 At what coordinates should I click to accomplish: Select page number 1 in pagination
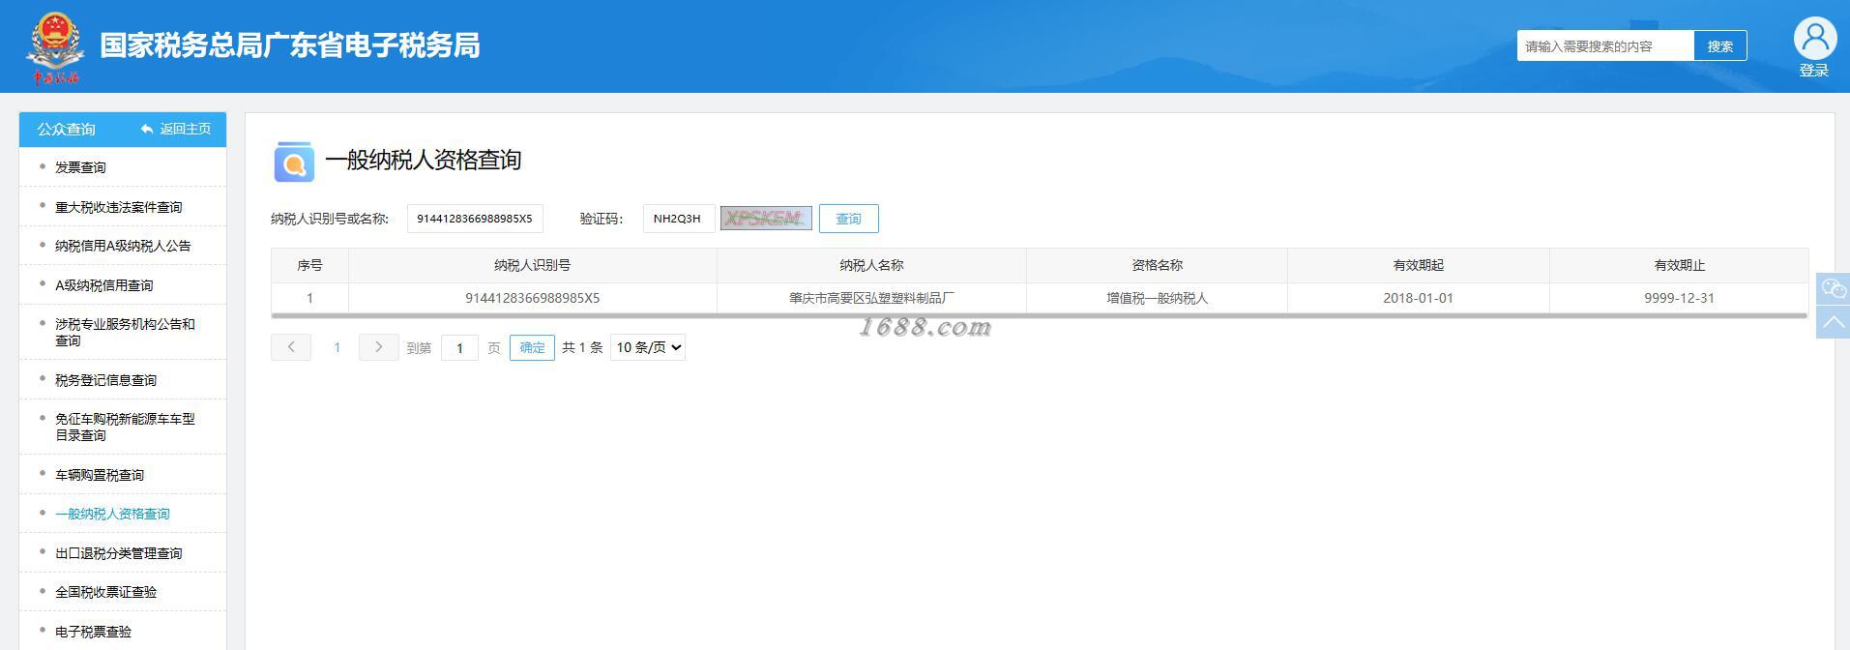tap(337, 347)
